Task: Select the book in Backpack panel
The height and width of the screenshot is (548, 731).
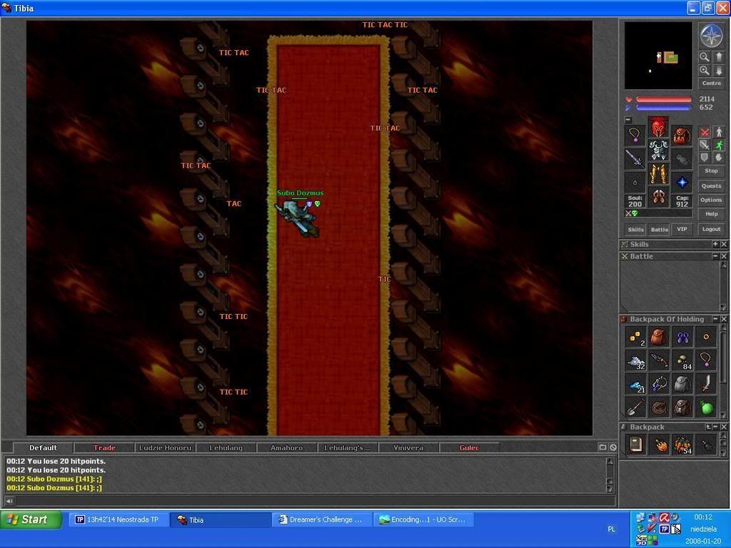Action: [635, 445]
